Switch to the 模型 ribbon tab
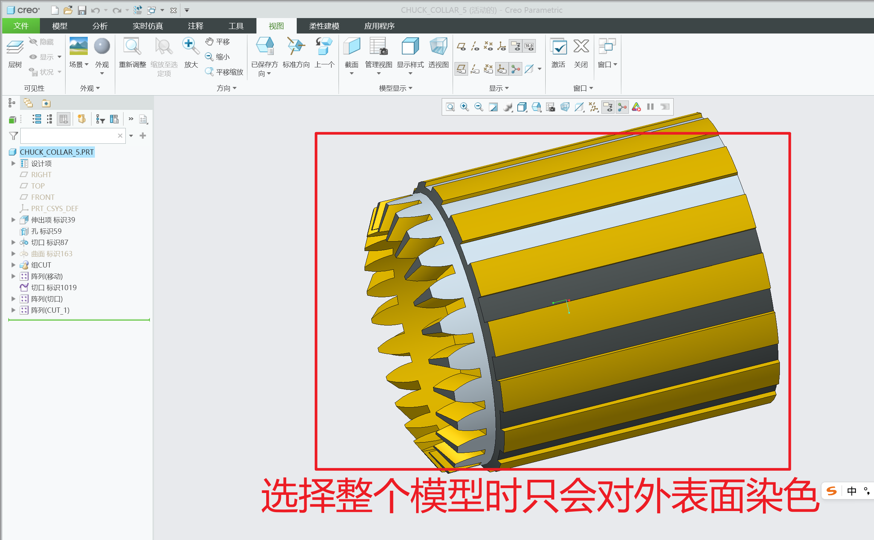This screenshot has height=540, width=874. pyautogui.click(x=59, y=26)
